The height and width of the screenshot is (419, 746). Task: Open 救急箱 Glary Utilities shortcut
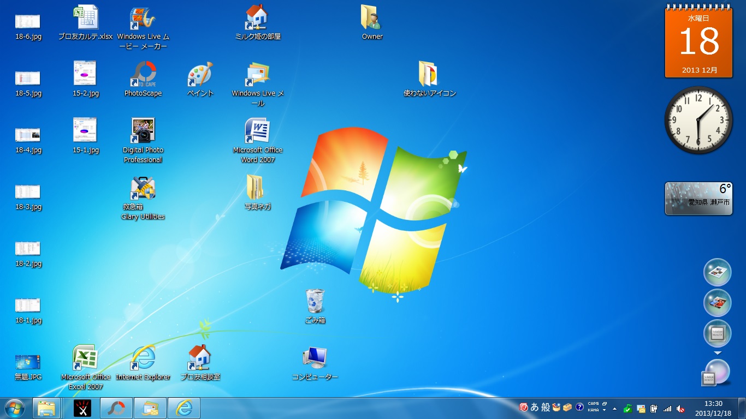[x=143, y=197]
